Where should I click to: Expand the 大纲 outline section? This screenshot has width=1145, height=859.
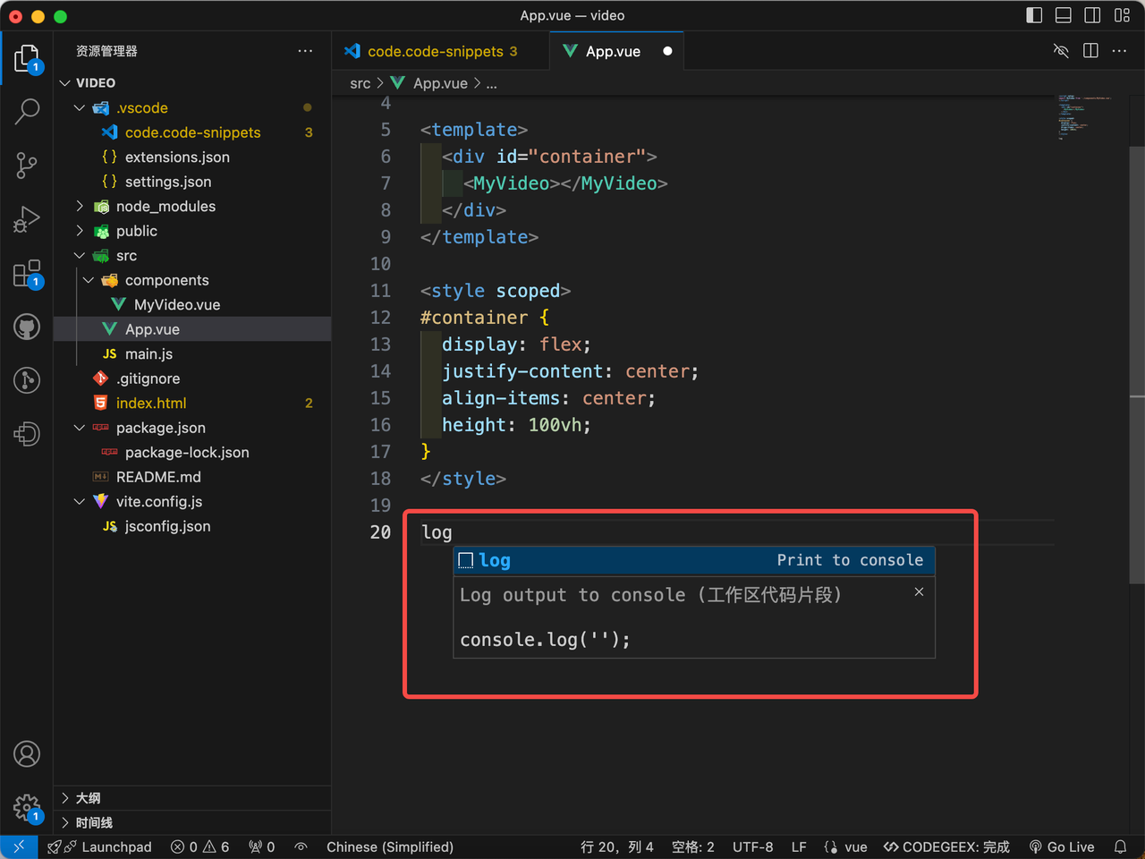coord(192,798)
